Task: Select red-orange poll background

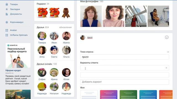Action: 166,95
